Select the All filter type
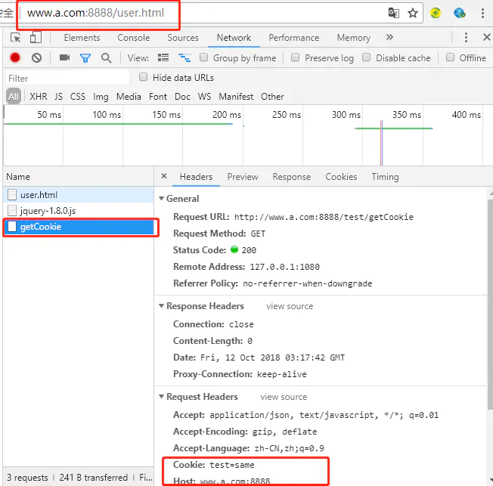This screenshot has height=486, width=493. tap(14, 96)
